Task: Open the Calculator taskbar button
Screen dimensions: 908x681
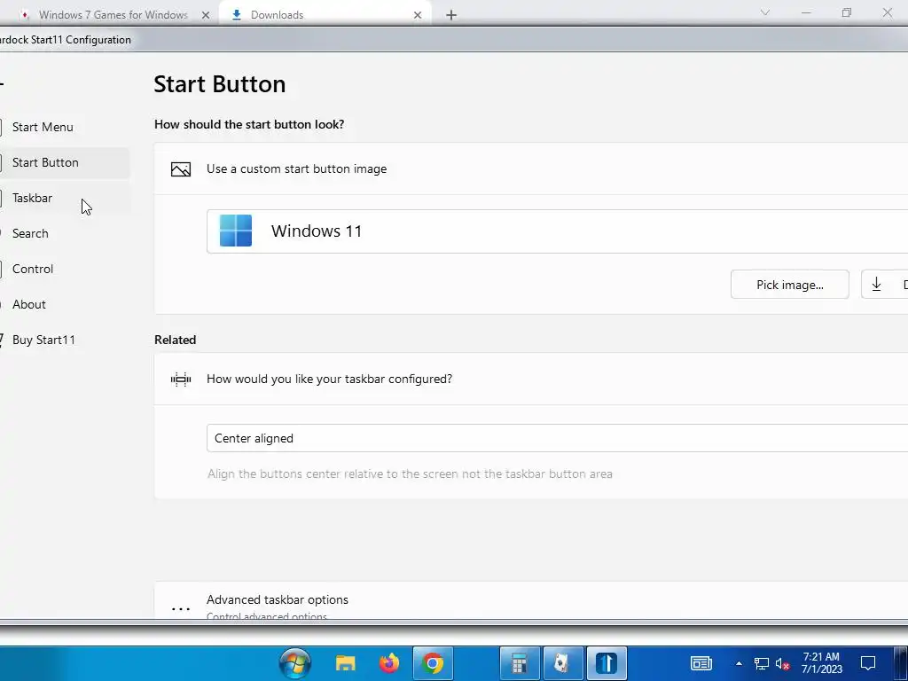Action: pos(520,663)
